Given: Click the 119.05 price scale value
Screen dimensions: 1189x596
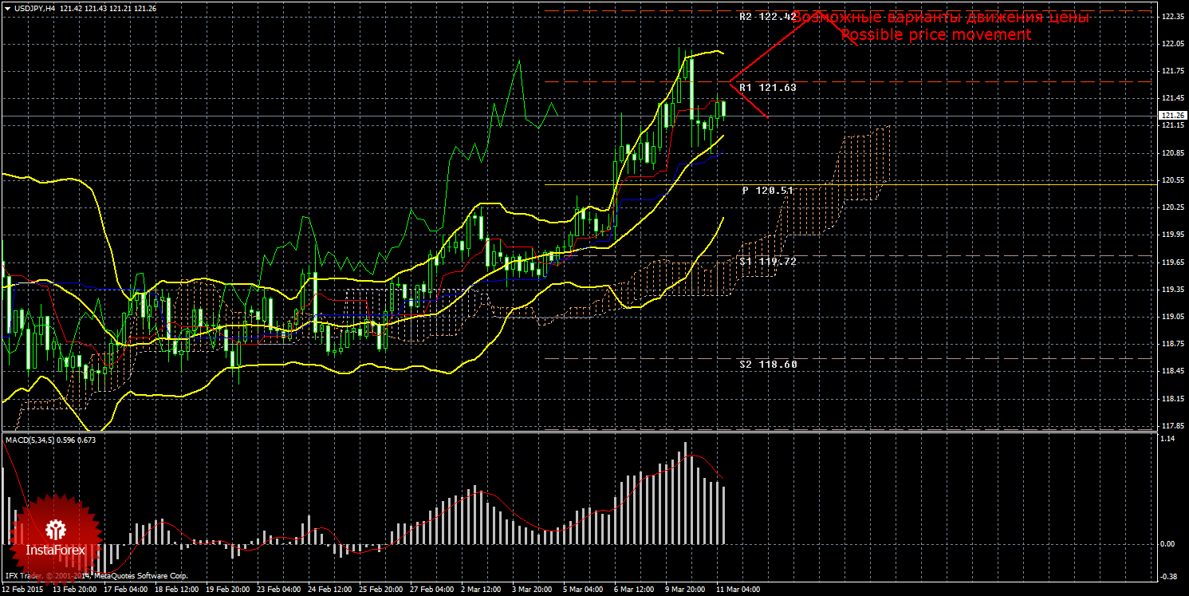Looking at the screenshot, I should coord(1171,317).
